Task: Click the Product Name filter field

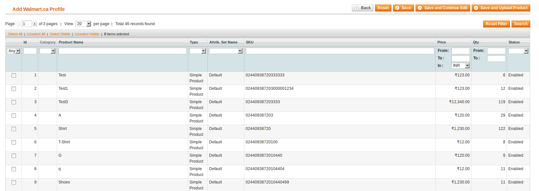Action: (x=122, y=51)
